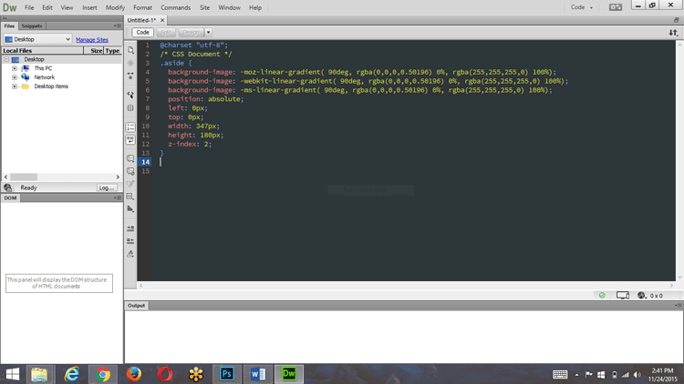Screen dimensions: 684x384
Task: Open the Site menu
Action: pos(204,7)
